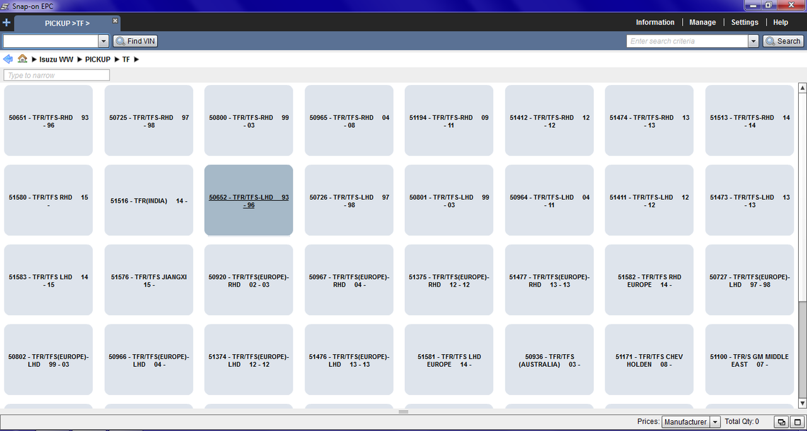Open catalog 51580 TFR/TFS RHD 15
The image size is (807, 431).
pyautogui.click(x=49, y=200)
